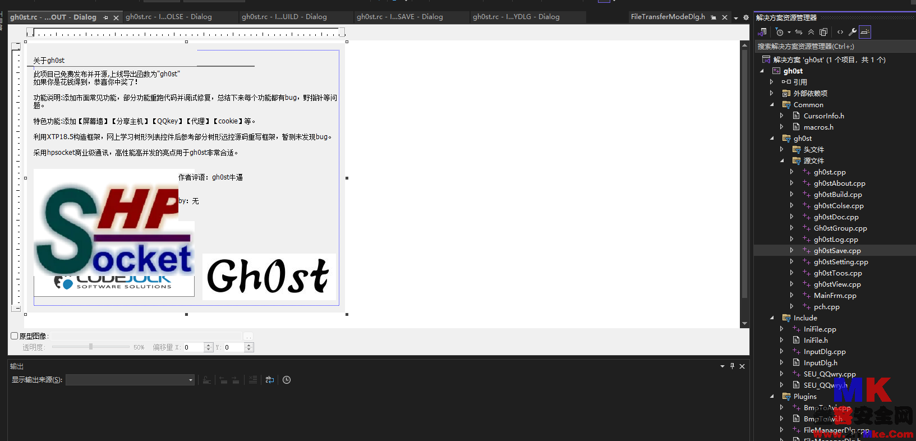Select gh0stSetting.cpp file
The width and height of the screenshot is (916, 441).
coord(841,262)
